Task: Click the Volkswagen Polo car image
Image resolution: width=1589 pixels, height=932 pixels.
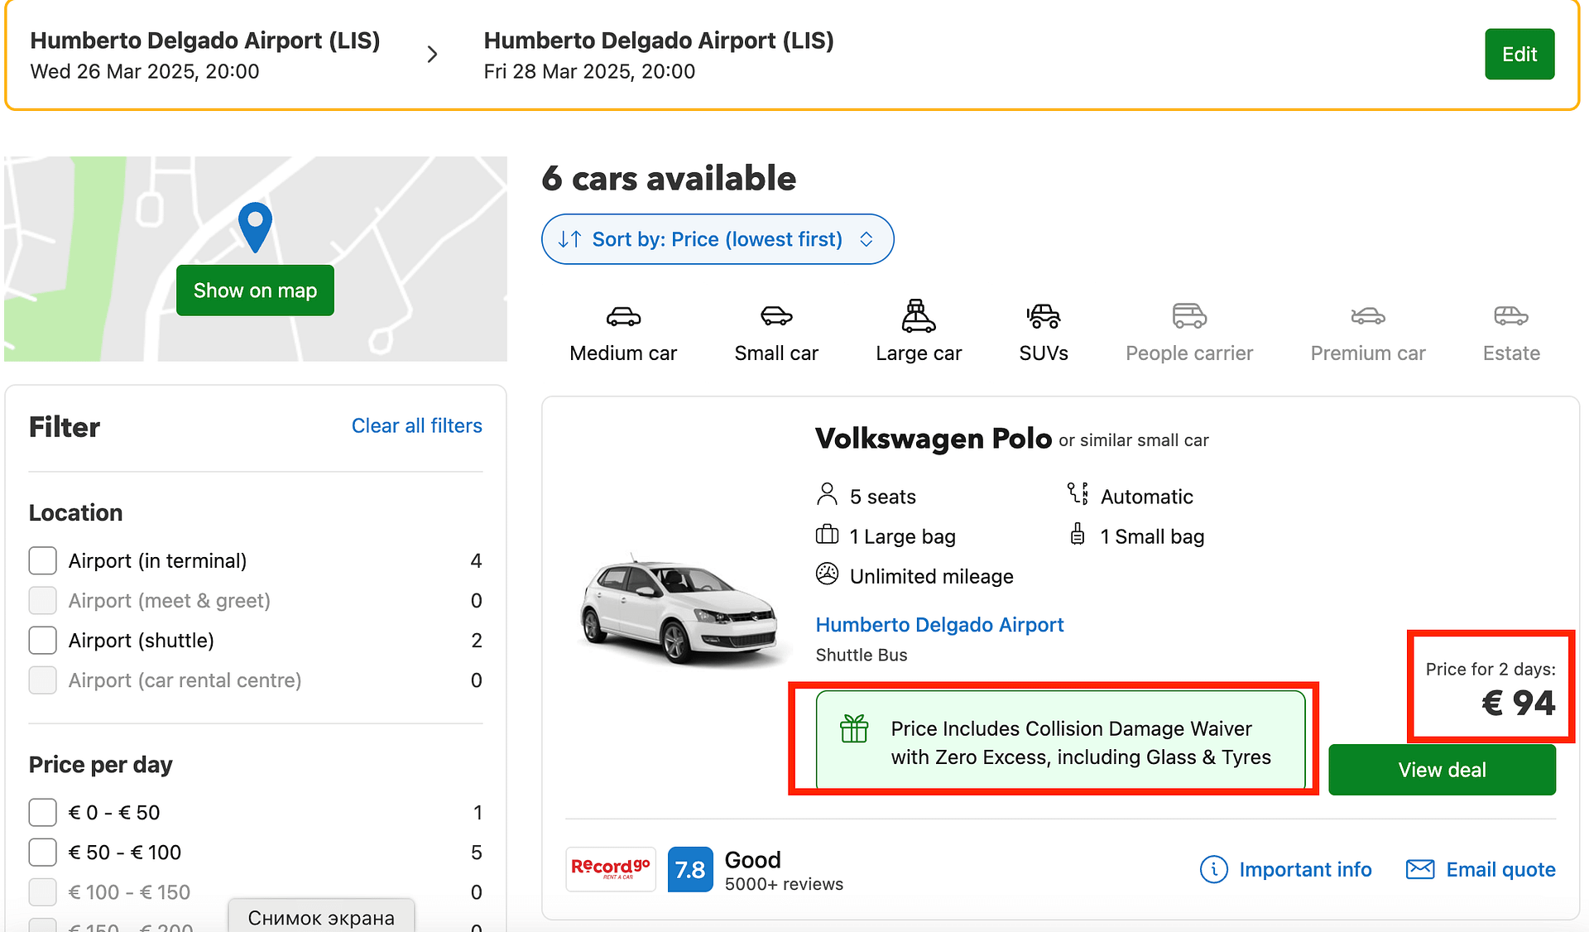Action: coord(680,609)
